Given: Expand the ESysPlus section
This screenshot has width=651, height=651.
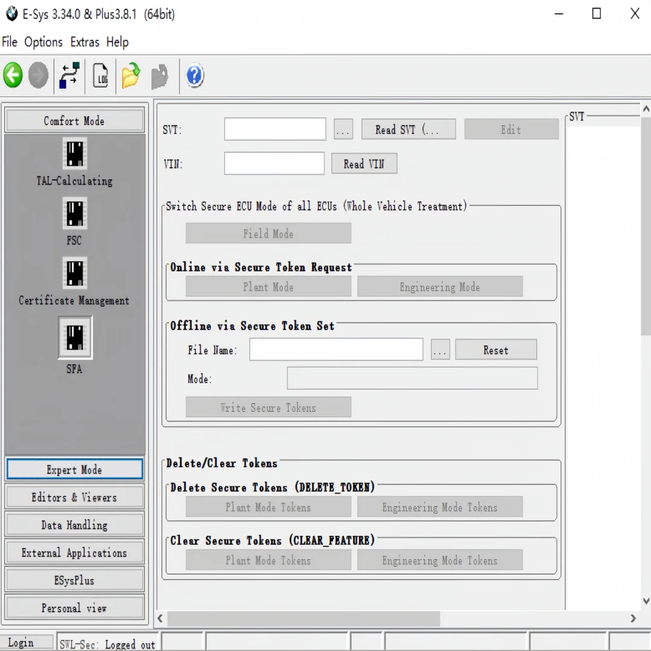Looking at the screenshot, I should [75, 580].
